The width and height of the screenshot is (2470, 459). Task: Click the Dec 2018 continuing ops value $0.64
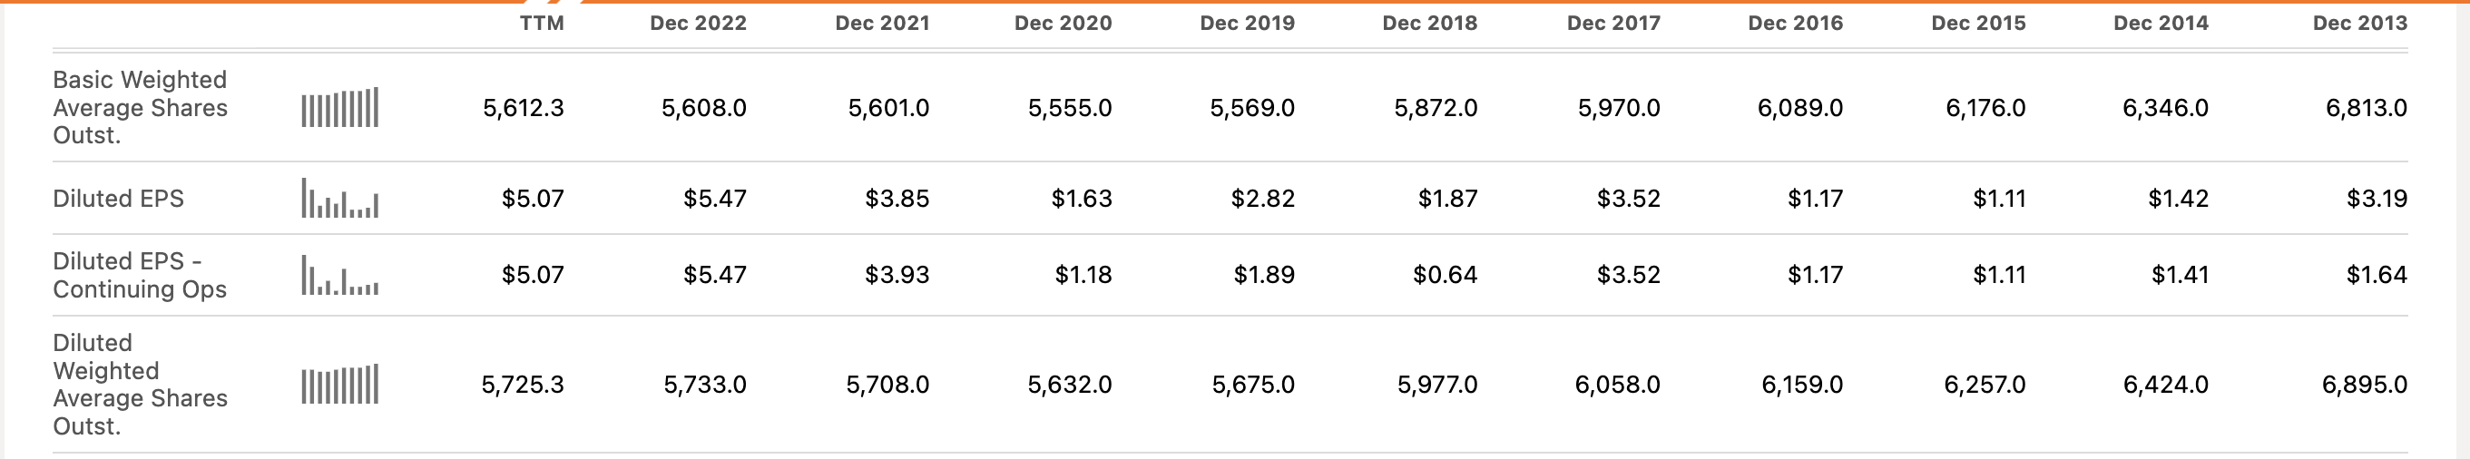1444,275
